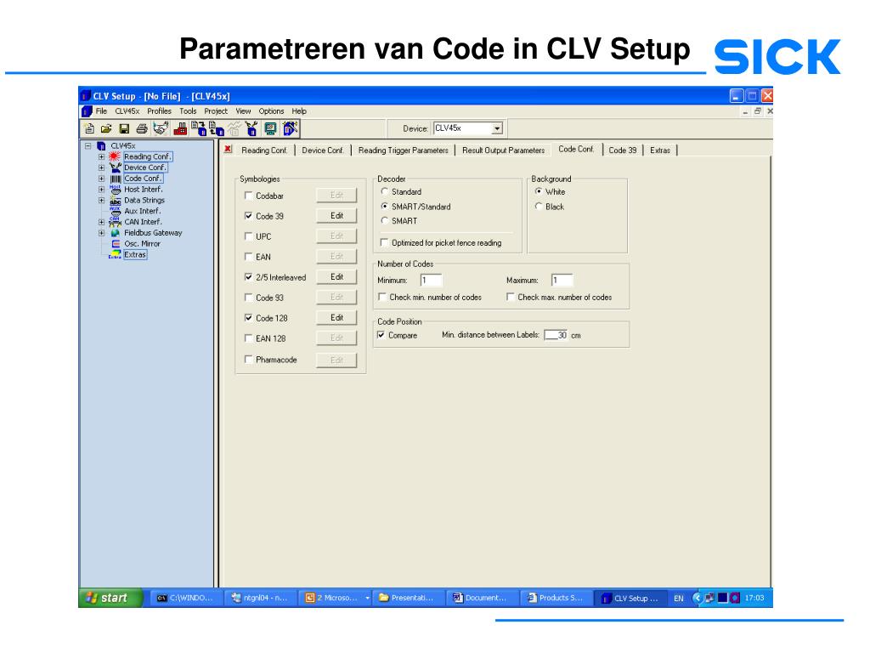870x653 pixels.
Task: Enable the UPC symbology checkbox
Action: 249,236
